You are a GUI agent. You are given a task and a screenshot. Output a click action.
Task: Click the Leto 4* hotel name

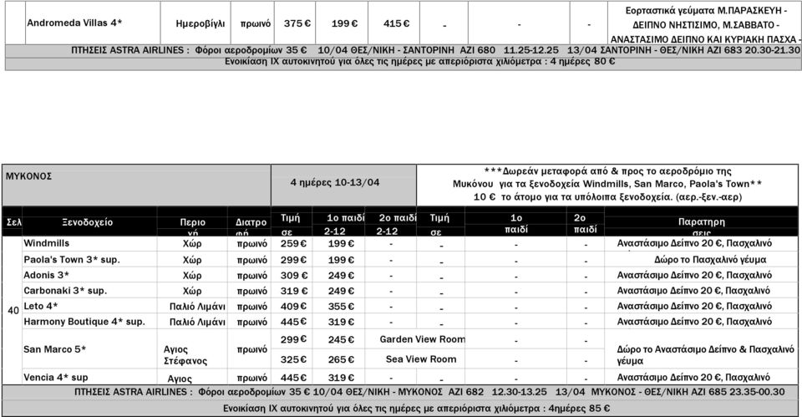tap(40, 306)
